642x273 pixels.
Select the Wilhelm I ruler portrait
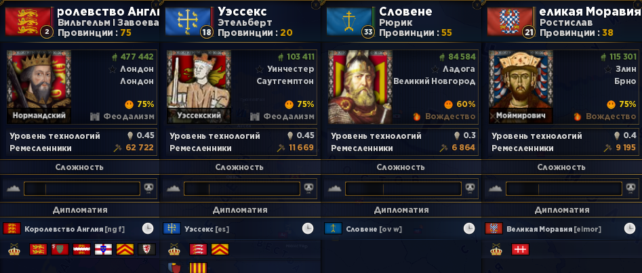click(x=39, y=87)
